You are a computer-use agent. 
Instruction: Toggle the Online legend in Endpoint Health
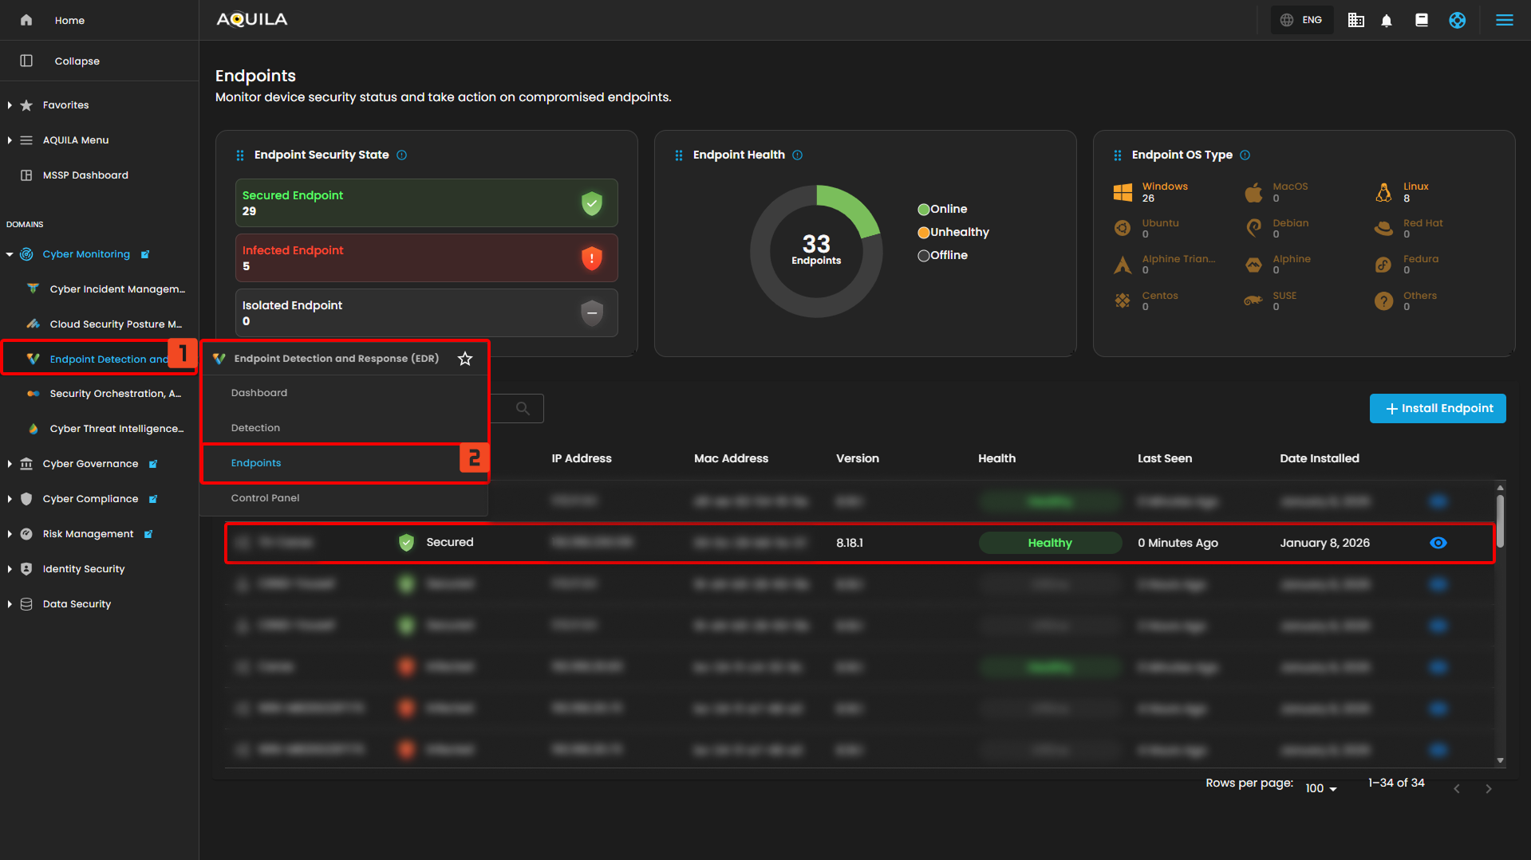924,210
